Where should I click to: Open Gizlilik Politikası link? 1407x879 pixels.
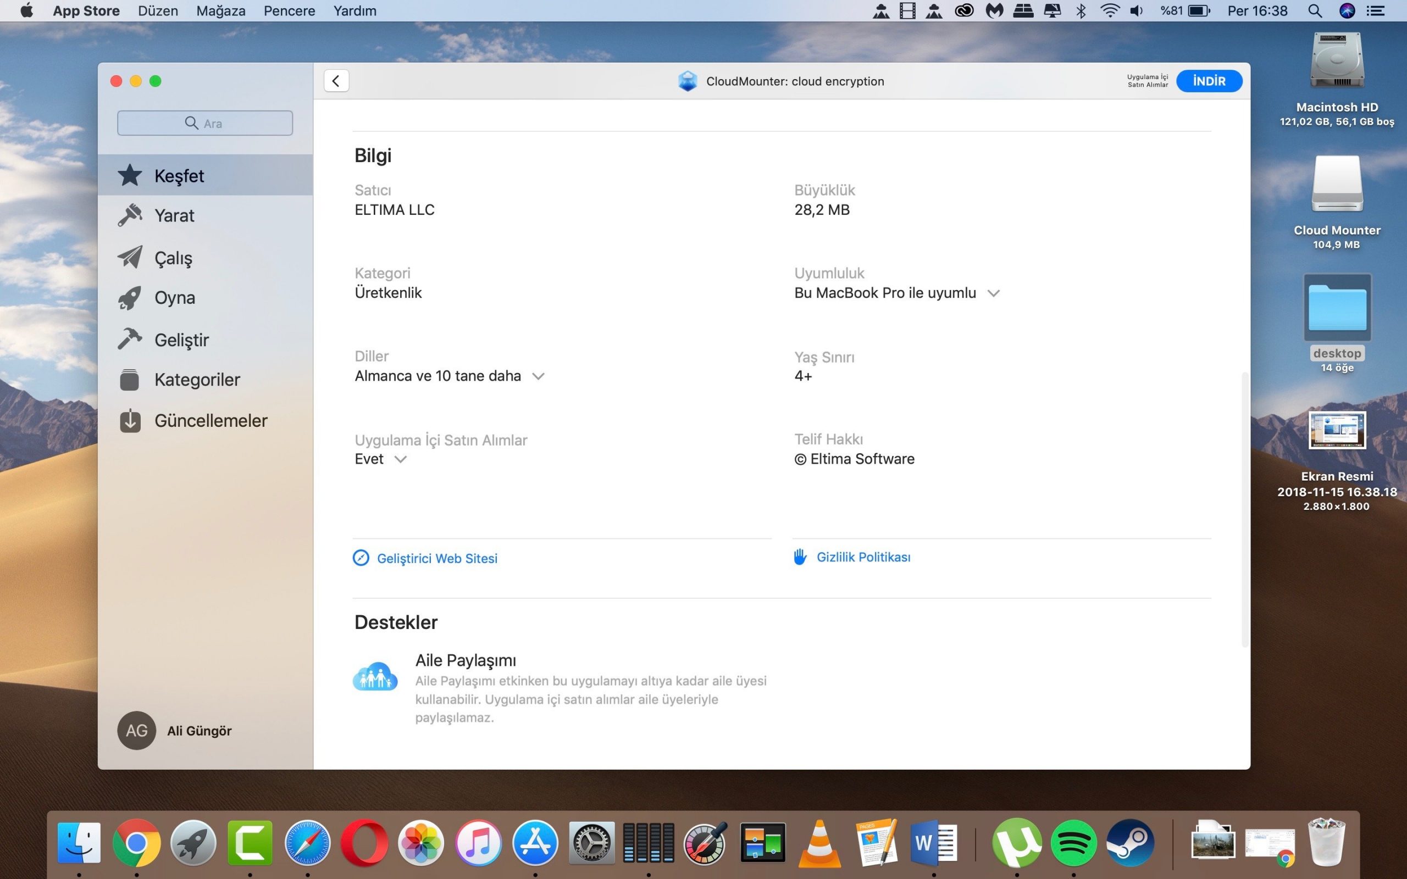coord(863,557)
